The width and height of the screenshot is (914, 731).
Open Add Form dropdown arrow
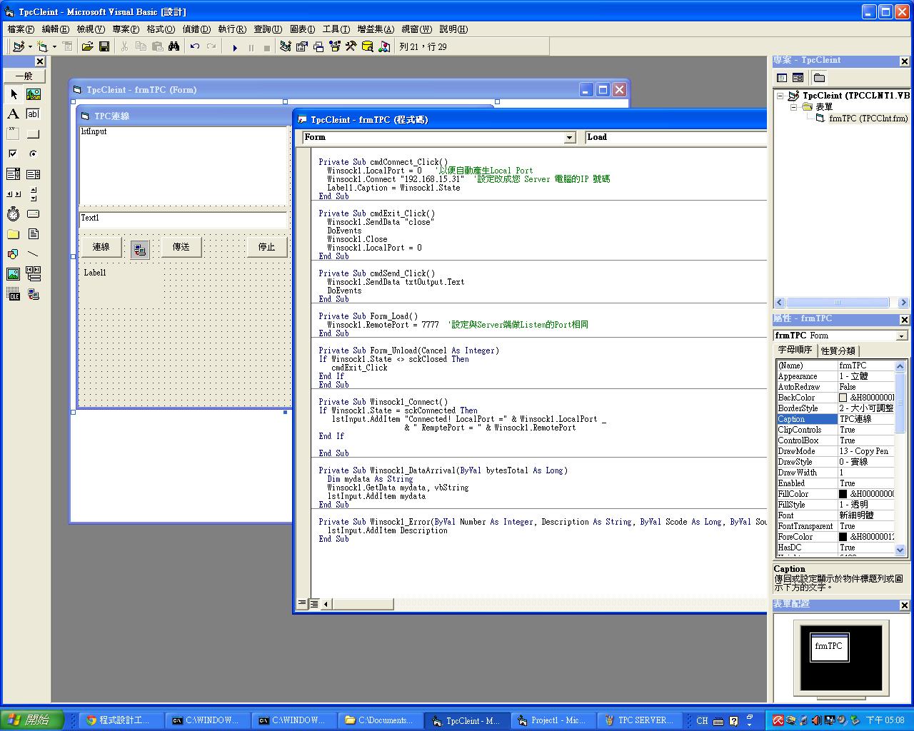(54, 46)
